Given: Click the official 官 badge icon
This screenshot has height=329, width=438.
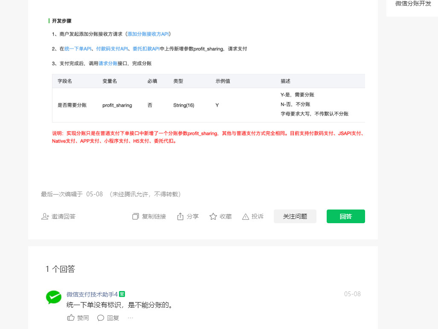Looking at the screenshot, I should coord(122,294).
